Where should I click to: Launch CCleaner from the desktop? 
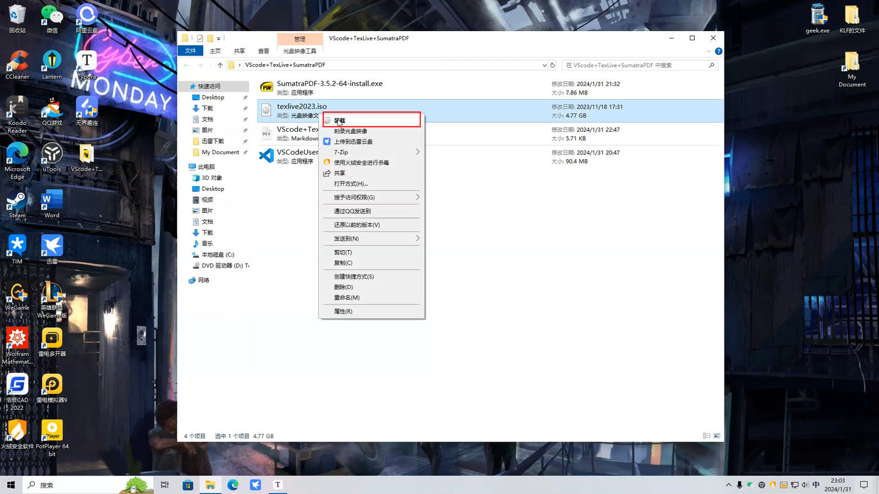point(17,65)
